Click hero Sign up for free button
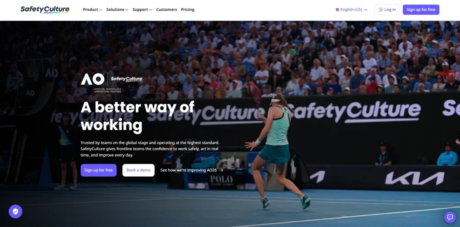 [98, 170]
